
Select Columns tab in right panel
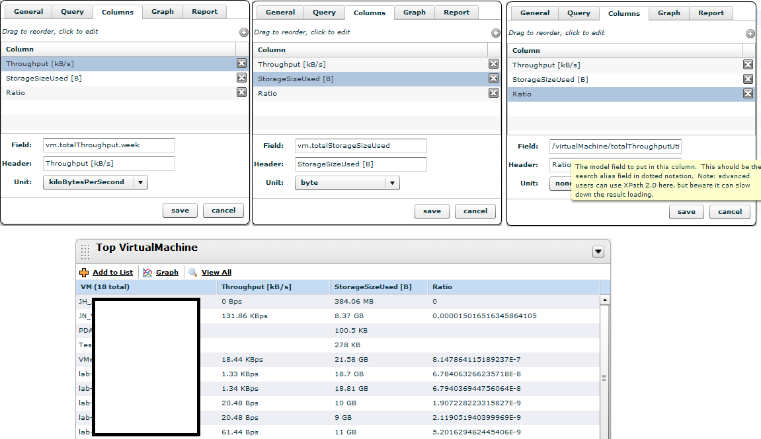pos(624,14)
